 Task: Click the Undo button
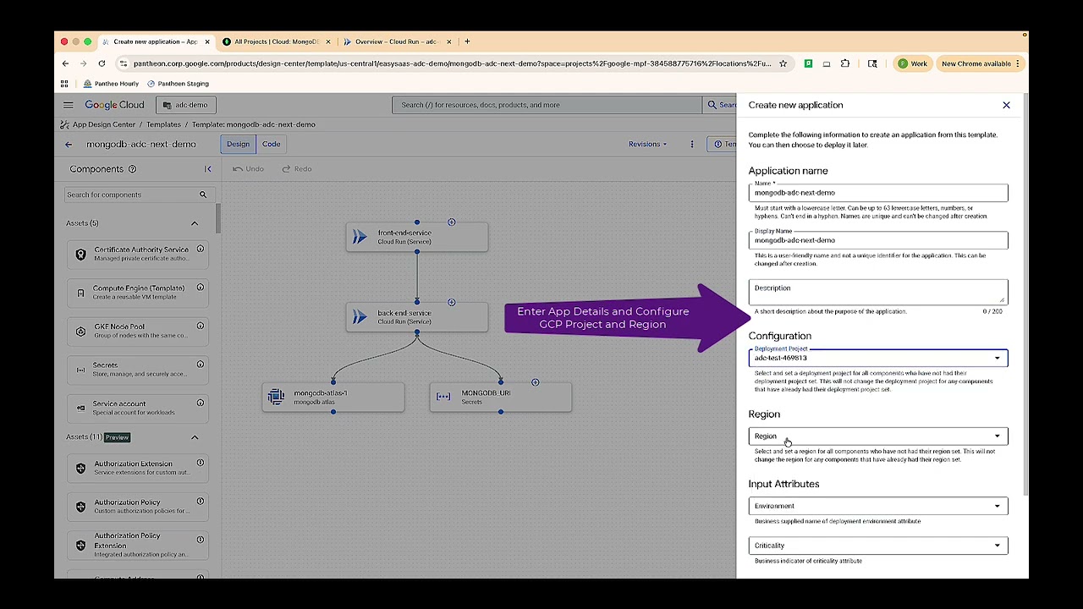pos(249,169)
